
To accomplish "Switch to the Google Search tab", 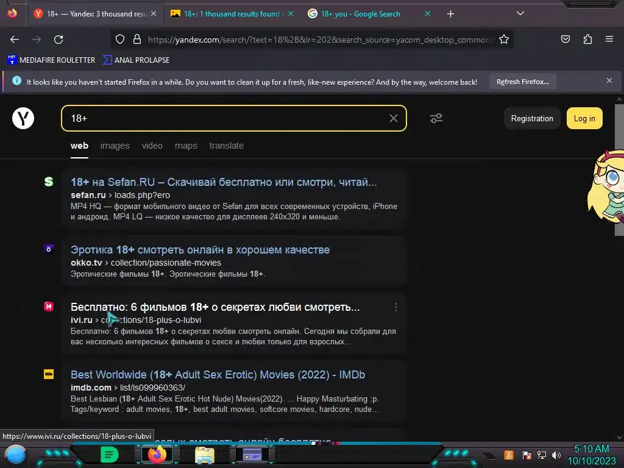I will [x=369, y=14].
